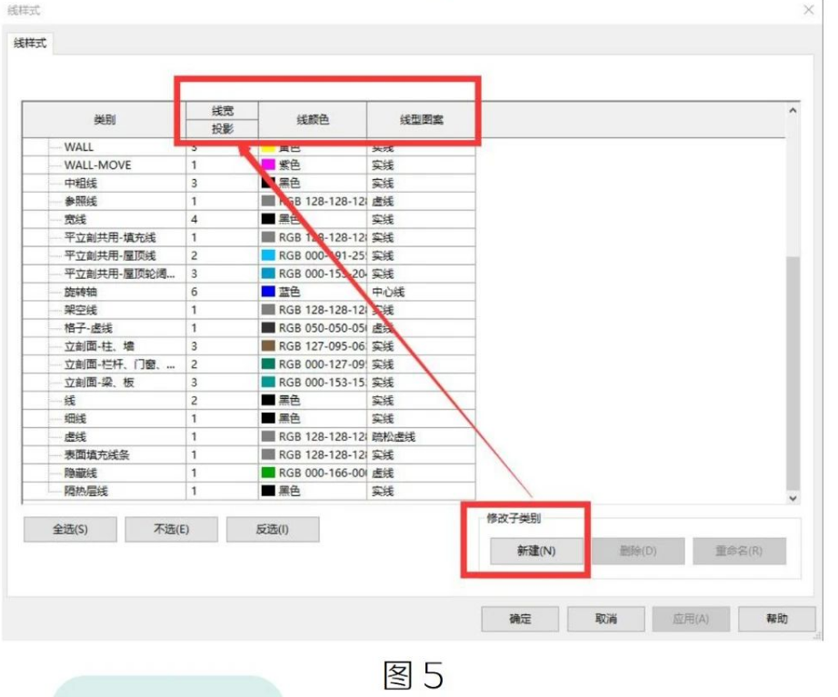The image size is (838, 697).
Task: Open the gray swatch for 表面填充线条
Action: (x=268, y=454)
